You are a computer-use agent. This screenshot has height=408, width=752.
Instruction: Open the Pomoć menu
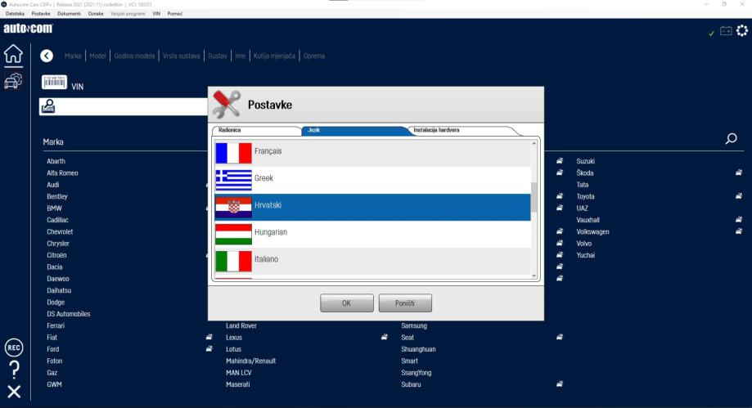point(175,14)
